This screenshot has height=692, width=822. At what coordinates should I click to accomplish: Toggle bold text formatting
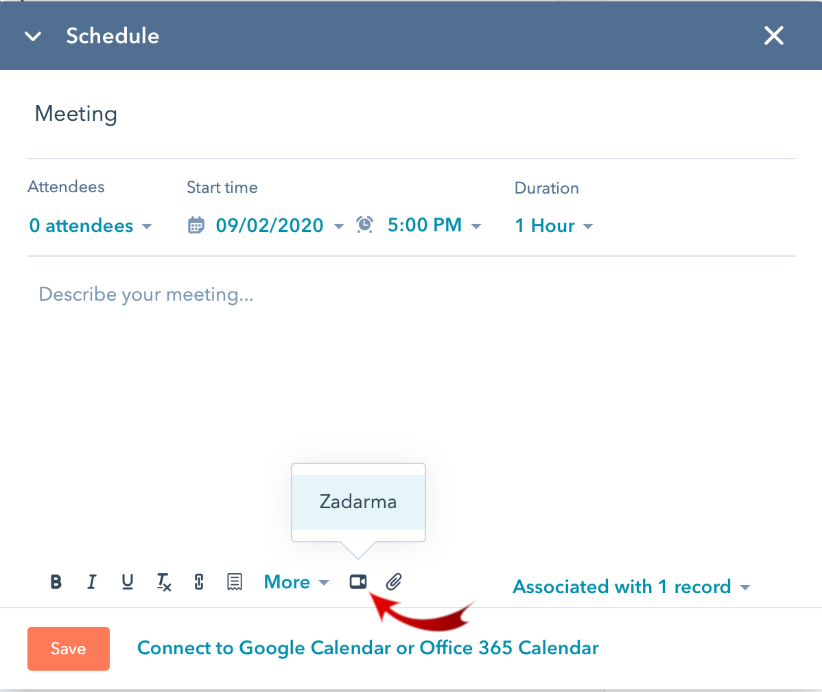(x=56, y=582)
